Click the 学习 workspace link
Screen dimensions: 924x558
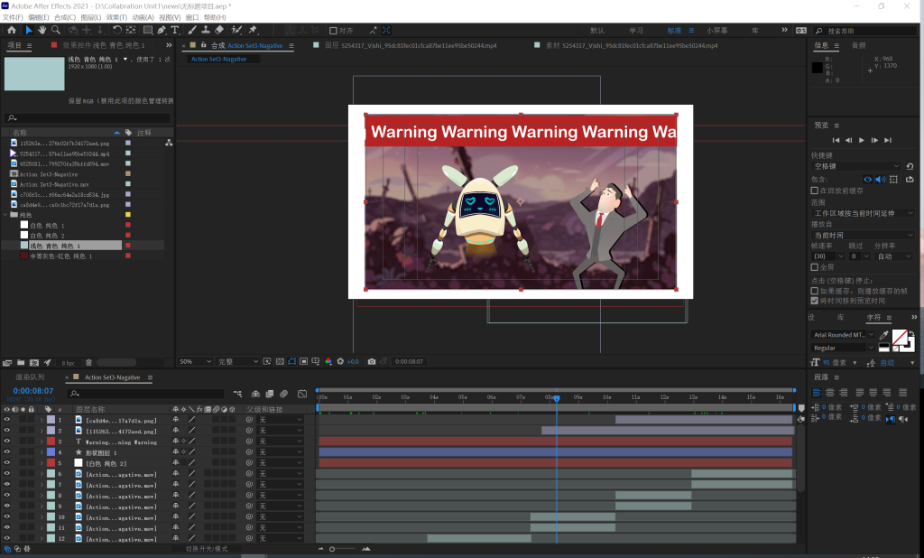pos(636,30)
